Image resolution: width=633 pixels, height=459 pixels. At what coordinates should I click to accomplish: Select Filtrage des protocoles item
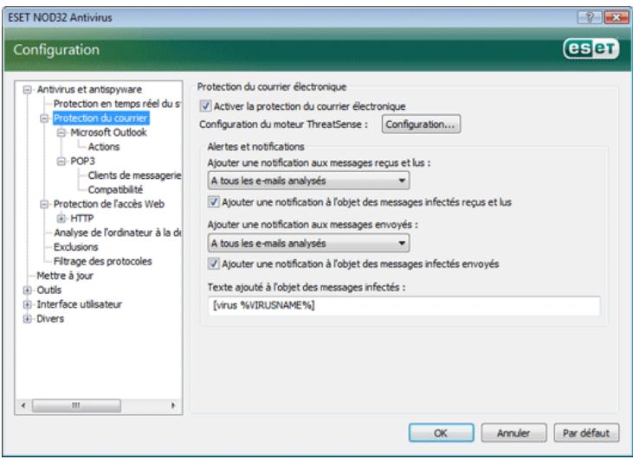click(x=102, y=262)
